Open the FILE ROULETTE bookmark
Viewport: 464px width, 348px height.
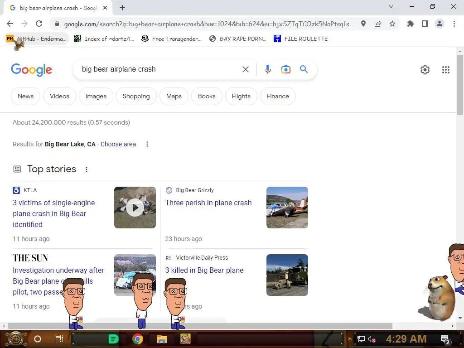click(x=301, y=39)
